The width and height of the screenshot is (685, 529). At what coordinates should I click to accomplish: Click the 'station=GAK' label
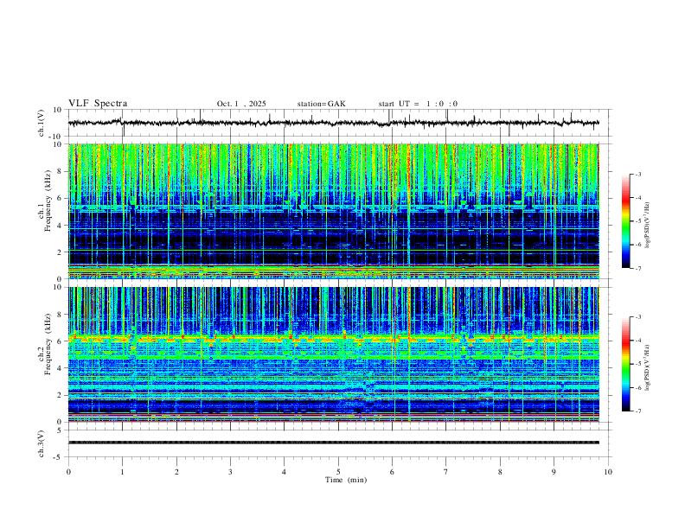[x=321, y=104]
